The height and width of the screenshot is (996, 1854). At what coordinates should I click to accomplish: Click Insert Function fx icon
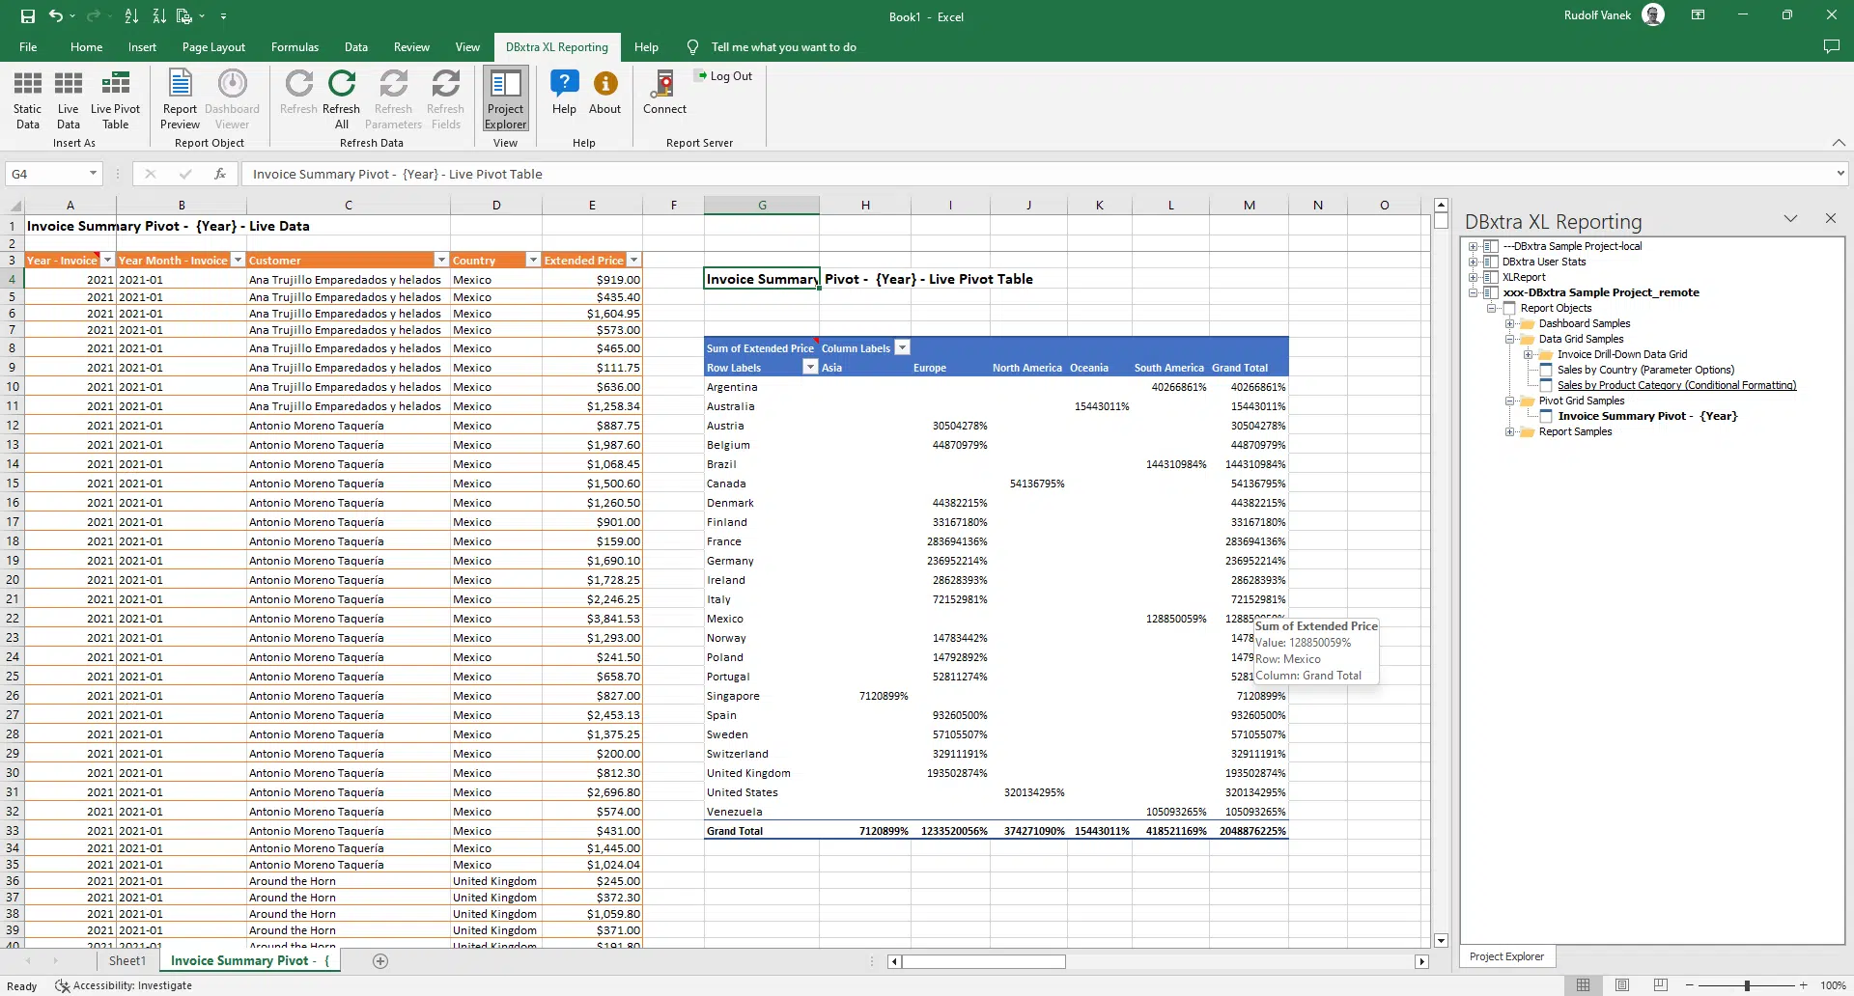click(x=220, y=174)
